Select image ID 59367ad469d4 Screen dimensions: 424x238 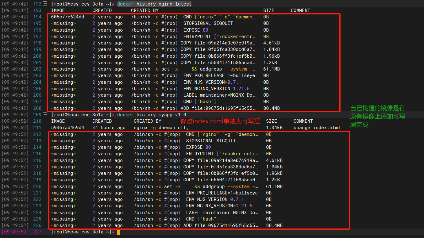coord(67,128)
